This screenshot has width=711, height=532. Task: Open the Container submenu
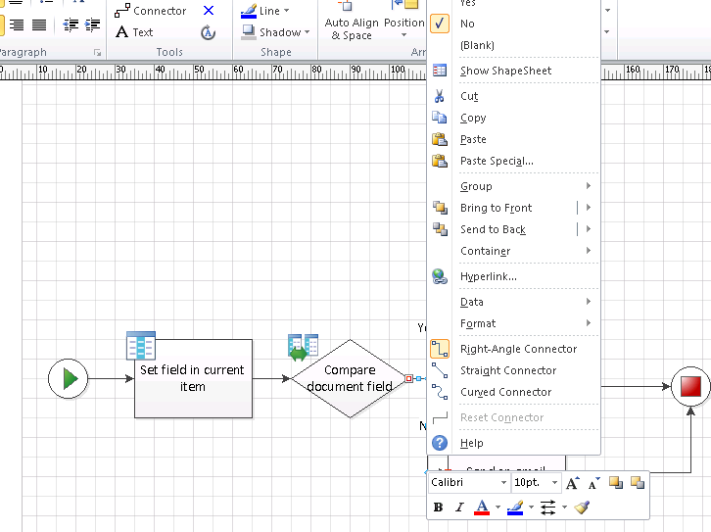click(514, 251)
